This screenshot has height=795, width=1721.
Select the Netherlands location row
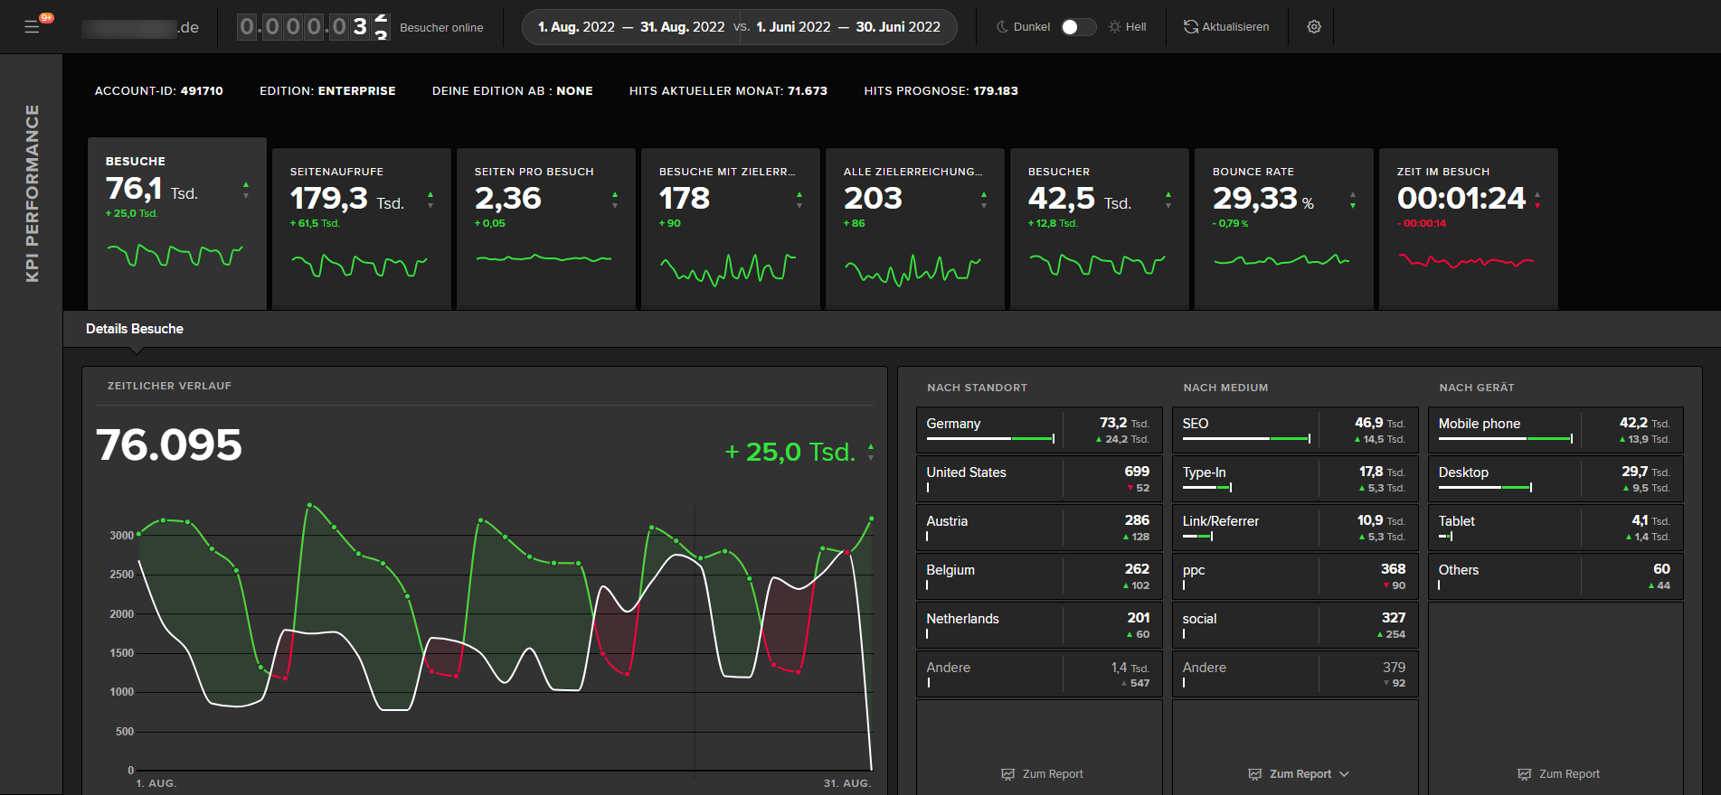coord(1039,625)
